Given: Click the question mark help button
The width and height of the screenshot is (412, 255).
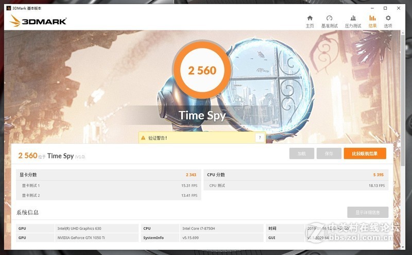Looking at the screenshot, I should tap(260, 138).
